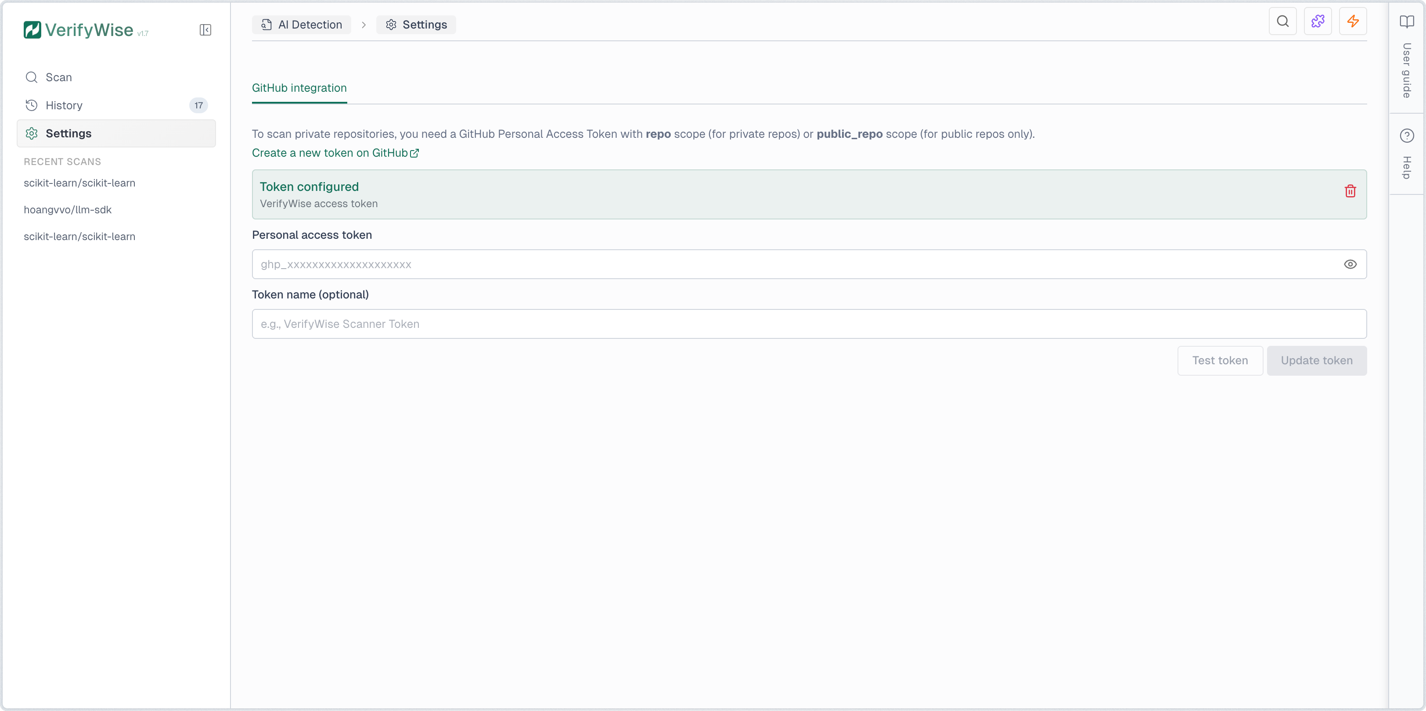Screen dimensions: 1426x711
Task: Click the orange lightning bolt icon
Action: point(1353,21)
